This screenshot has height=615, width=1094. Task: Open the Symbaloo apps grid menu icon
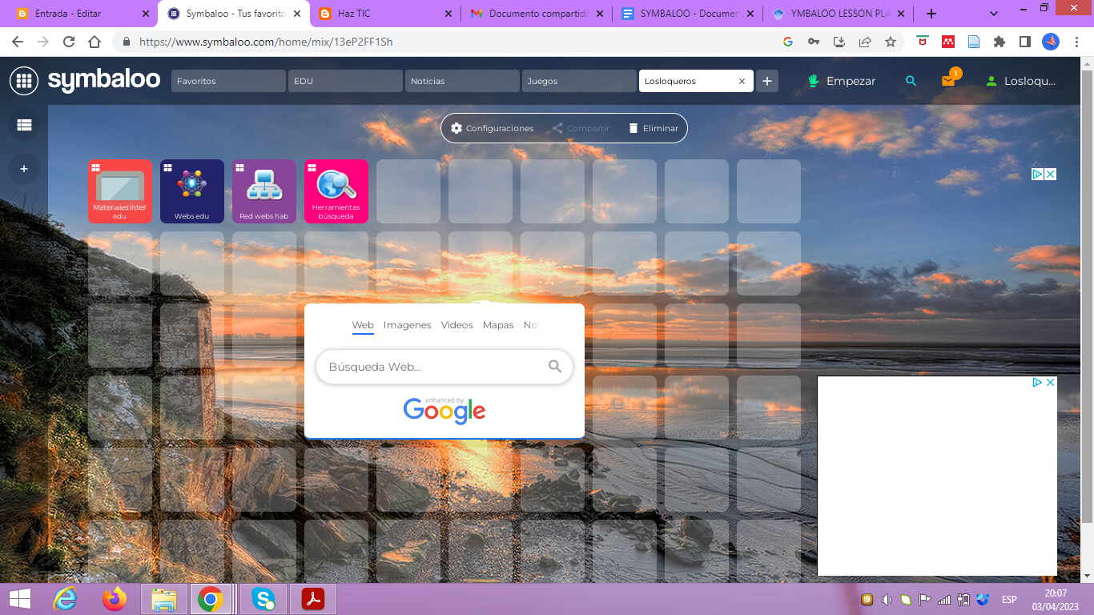[x=24, y=81]
